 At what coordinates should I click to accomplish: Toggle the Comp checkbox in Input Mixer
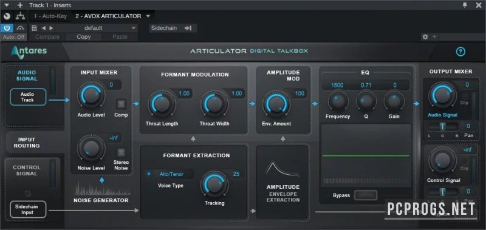(121, 104)
